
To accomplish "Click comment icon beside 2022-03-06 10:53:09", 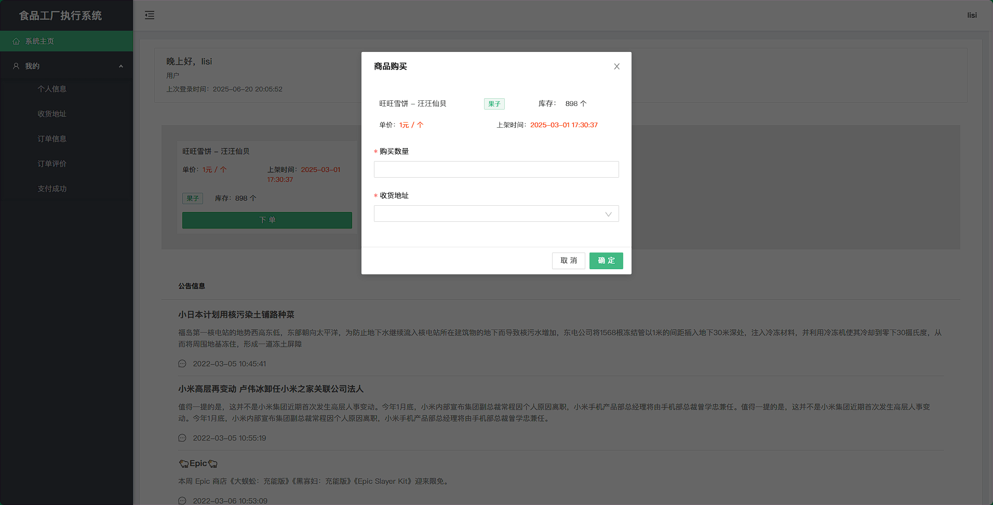I will [x=182, y=501].
